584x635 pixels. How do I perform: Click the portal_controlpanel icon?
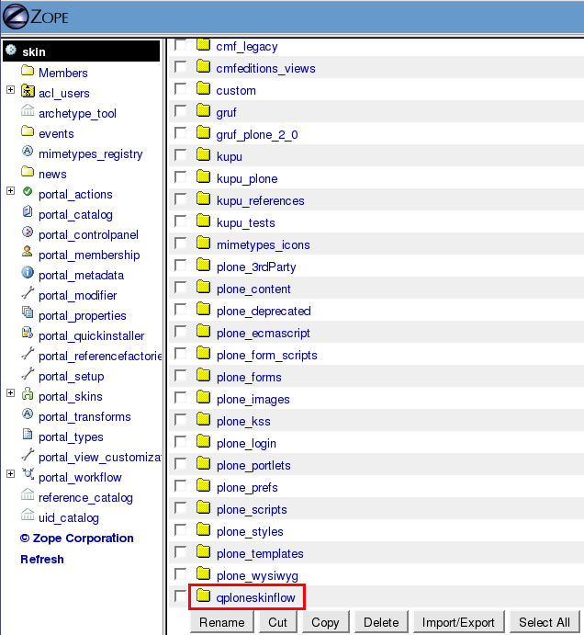click(28, 232)
